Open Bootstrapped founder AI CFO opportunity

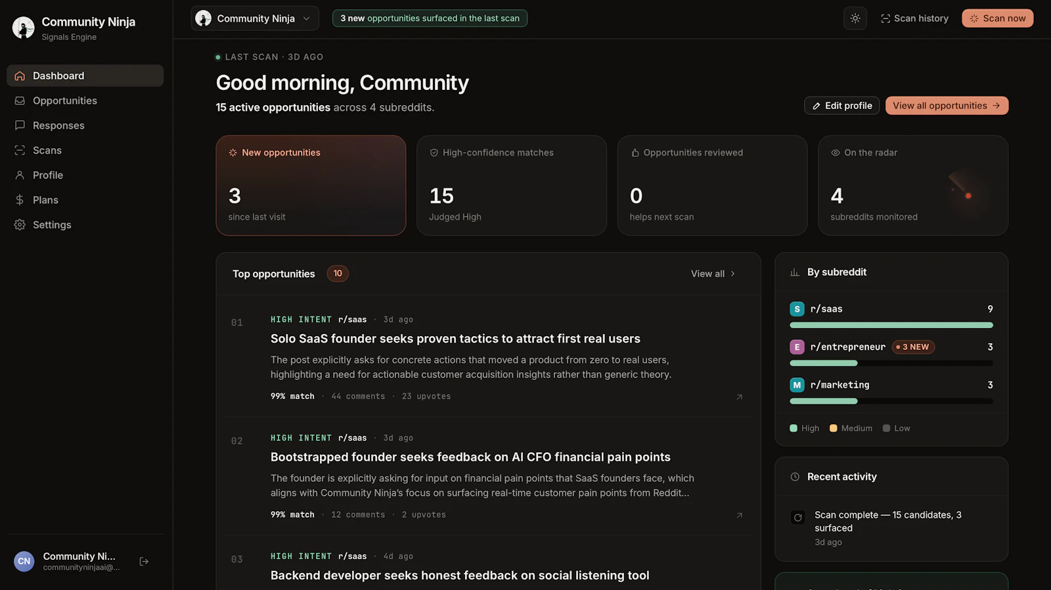pos(470,457)
